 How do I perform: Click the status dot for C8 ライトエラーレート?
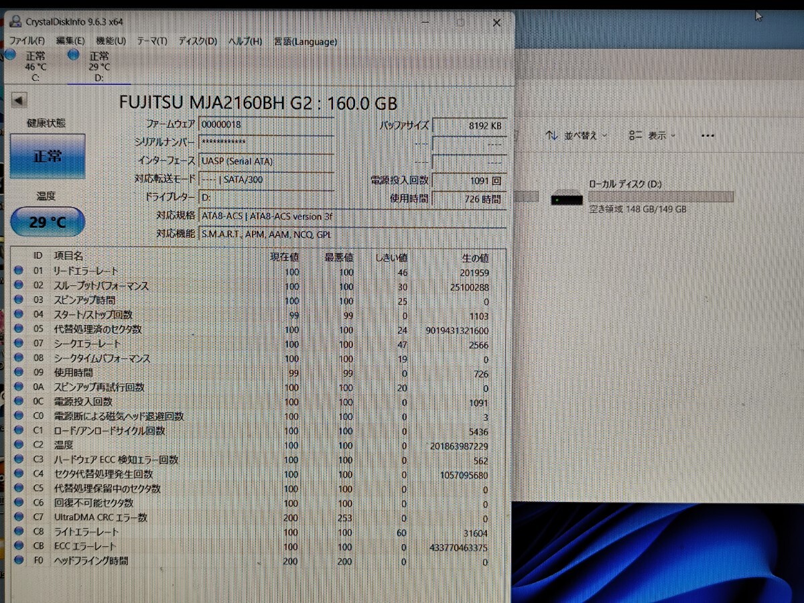19,532
